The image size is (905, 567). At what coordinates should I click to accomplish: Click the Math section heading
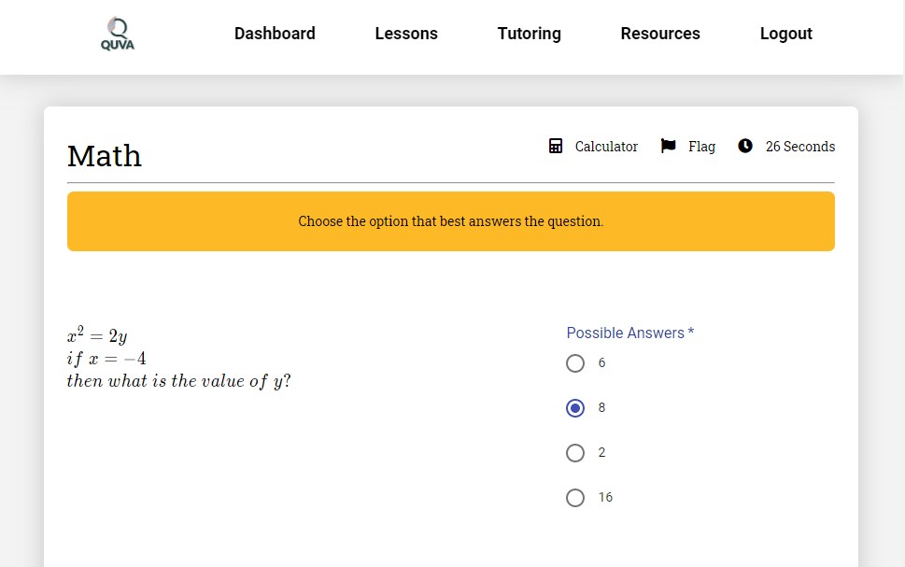point(105,156)
